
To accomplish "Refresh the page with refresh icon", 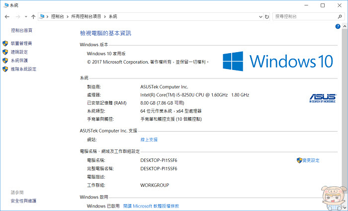I will (x=267, y=16).
